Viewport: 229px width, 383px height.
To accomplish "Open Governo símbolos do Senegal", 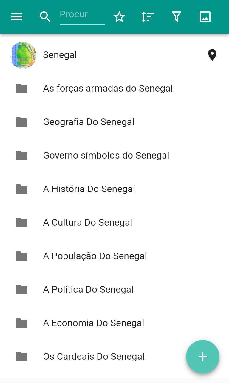I will (x=106, y=156).
